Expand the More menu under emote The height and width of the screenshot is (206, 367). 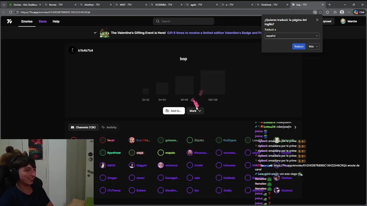[x=195, y=111]
